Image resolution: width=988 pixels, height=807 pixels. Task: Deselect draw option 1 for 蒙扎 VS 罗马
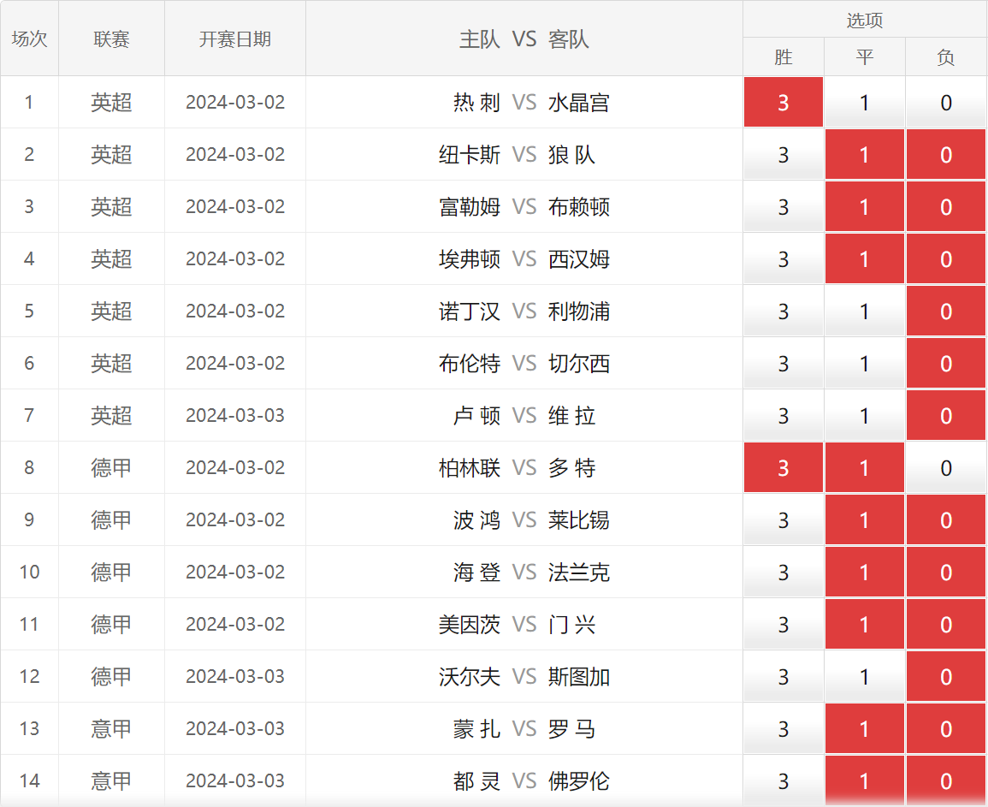pos(865,729)
